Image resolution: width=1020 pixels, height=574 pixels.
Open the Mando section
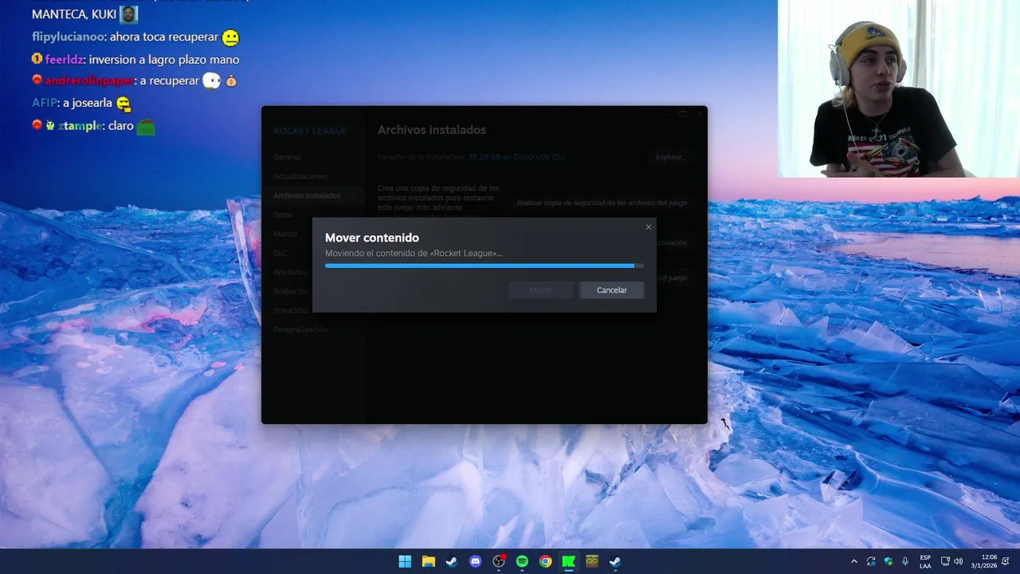coord(285,234)
